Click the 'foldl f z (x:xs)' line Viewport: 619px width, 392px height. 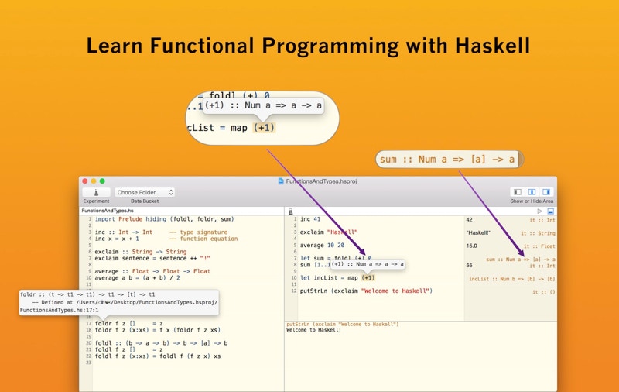(158, 356)
